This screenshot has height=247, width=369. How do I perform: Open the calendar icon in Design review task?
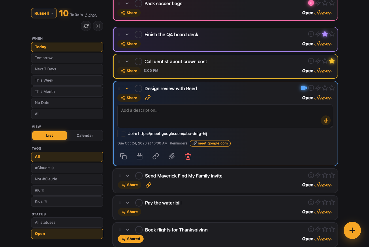(140, 156)
